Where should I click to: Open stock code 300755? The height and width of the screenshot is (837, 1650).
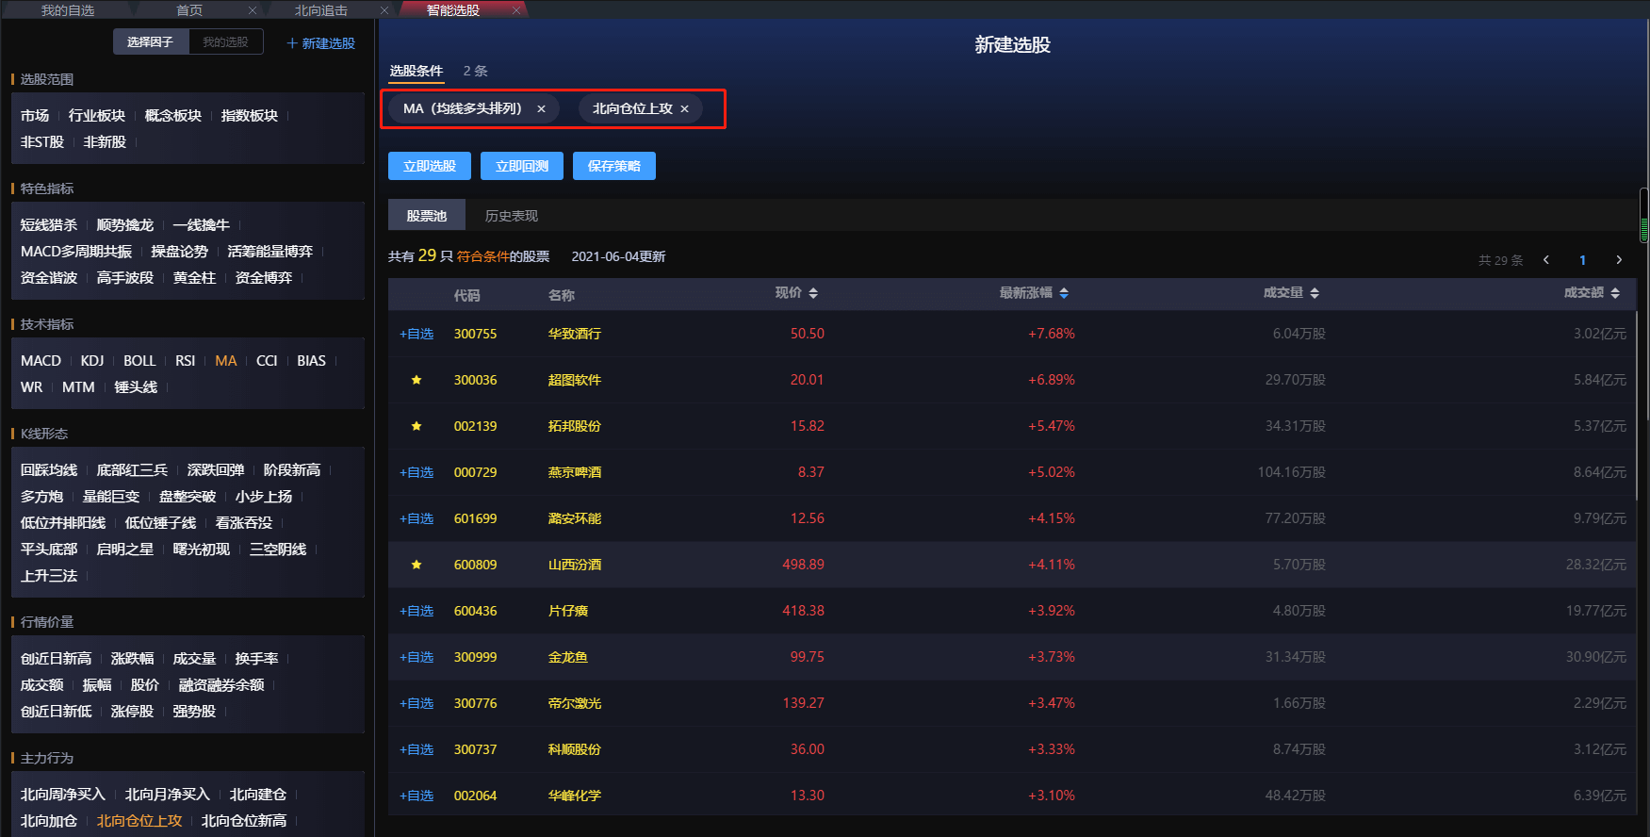[475, 334]
